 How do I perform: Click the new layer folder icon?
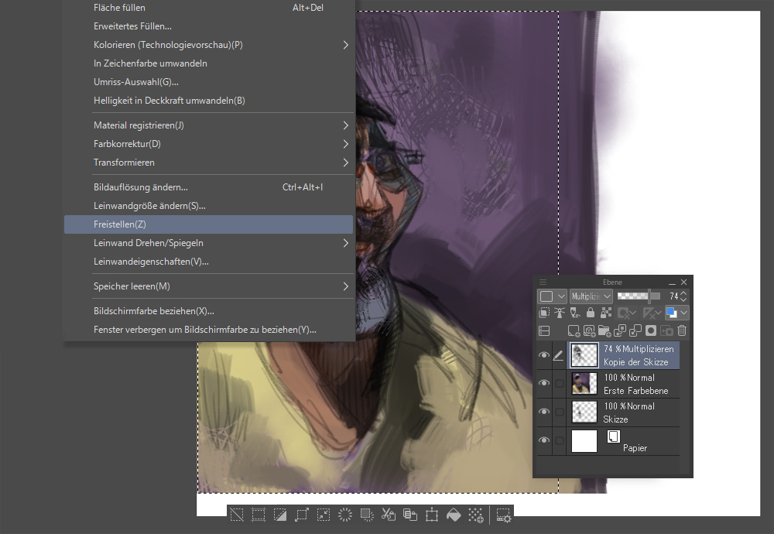point(604,330)
